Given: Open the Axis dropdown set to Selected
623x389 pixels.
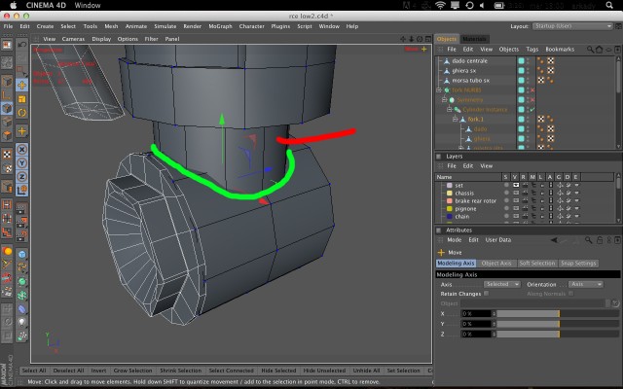Looking at the screenshot, I should click(502, 284).
